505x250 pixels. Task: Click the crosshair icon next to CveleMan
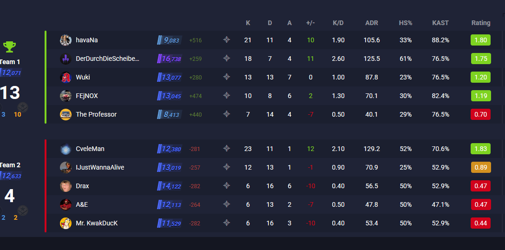coord(227,149)
